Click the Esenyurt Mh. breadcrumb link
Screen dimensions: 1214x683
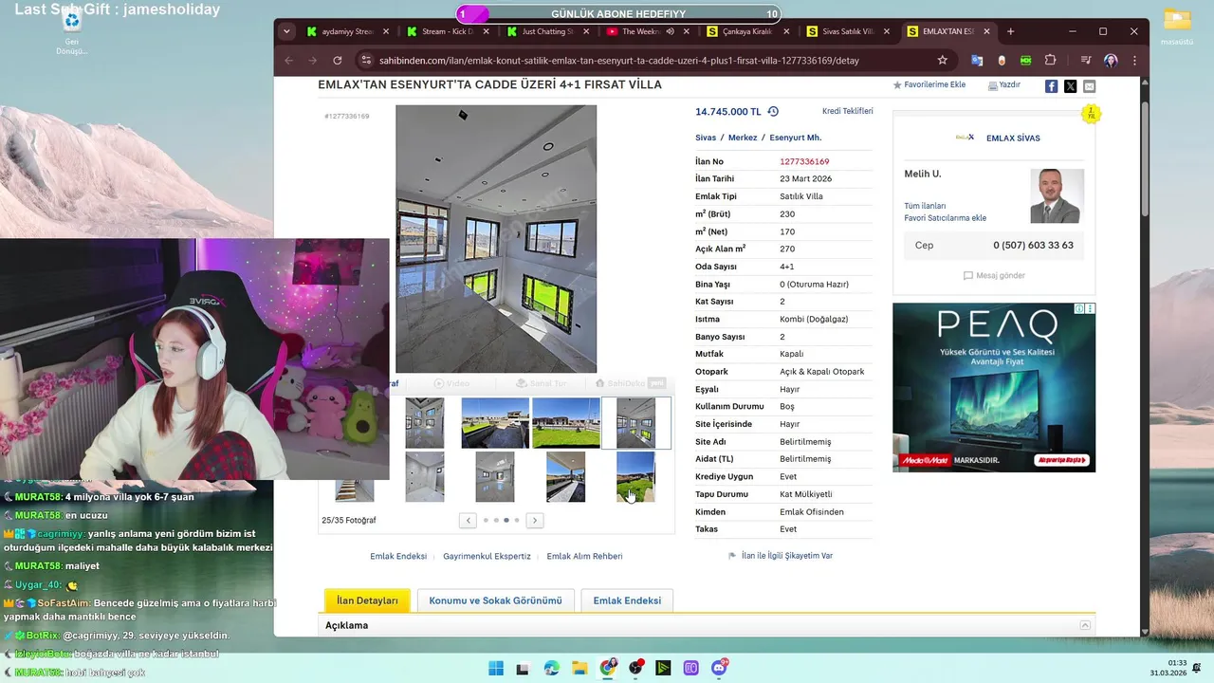click(x=795, y=138)
